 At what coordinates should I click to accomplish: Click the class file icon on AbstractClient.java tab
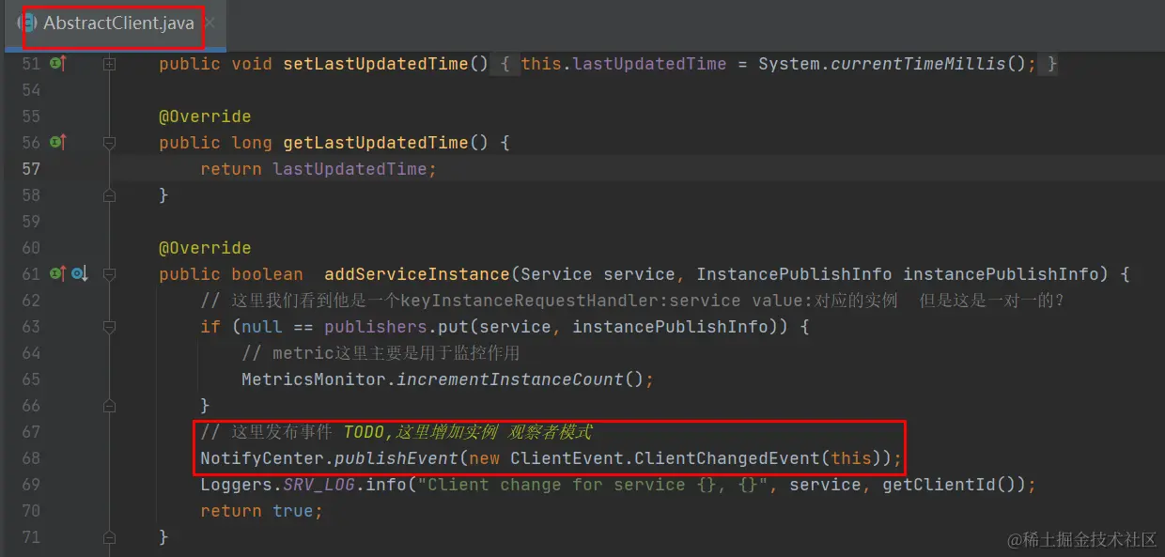26,23
